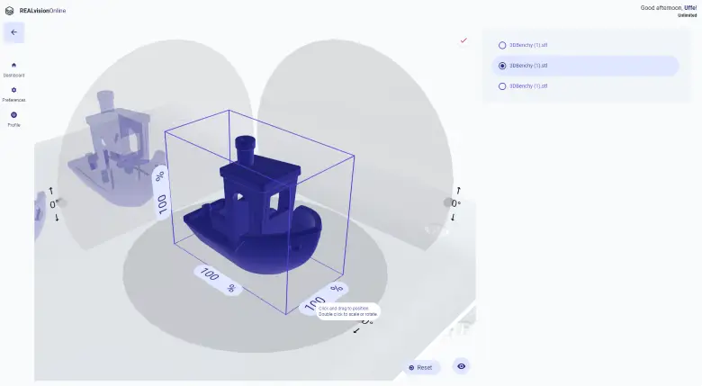The height and width of the screenshot is (386, 702).
Task: Click the up arrow above left 0° rotation
Action: (51, 191)
